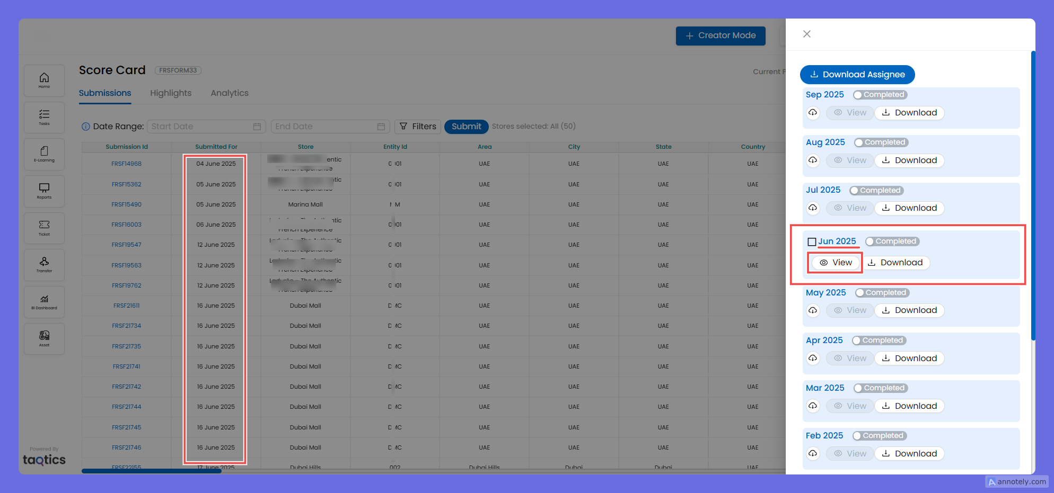1054x493 pixels.
Task: Toggle the Completed switch for Mar 2025
Action: point(881,388)
